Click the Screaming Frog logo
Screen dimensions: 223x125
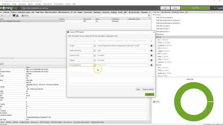[x=9, y=8]
